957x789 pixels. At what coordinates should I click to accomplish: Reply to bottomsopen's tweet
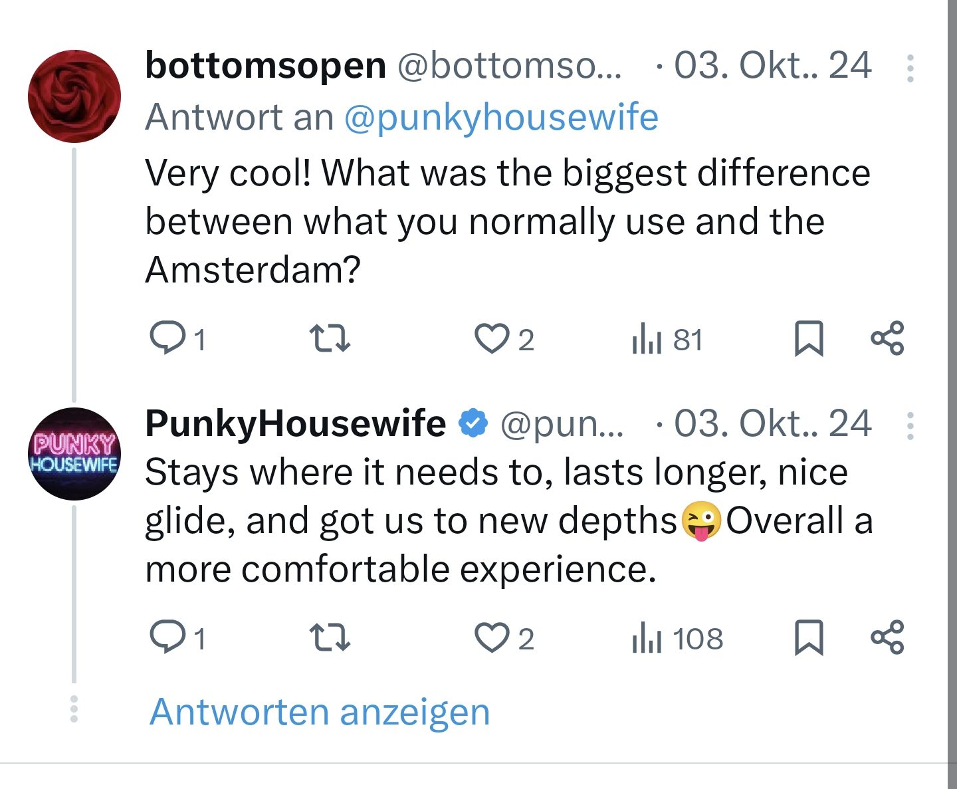pyautogui.click(x=167, y=338)
